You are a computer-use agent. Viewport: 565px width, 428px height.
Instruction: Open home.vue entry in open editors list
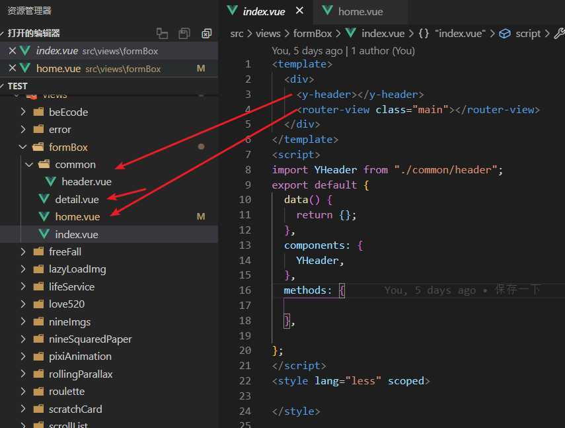tap(109, 68)
